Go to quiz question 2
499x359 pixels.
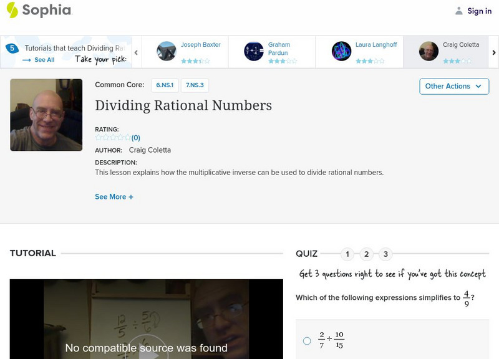367,254
